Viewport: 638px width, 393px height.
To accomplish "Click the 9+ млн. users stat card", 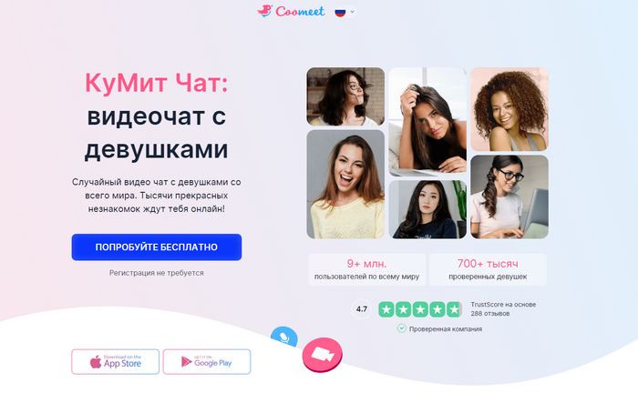I will pyautogui.click(x=366, y=269).
